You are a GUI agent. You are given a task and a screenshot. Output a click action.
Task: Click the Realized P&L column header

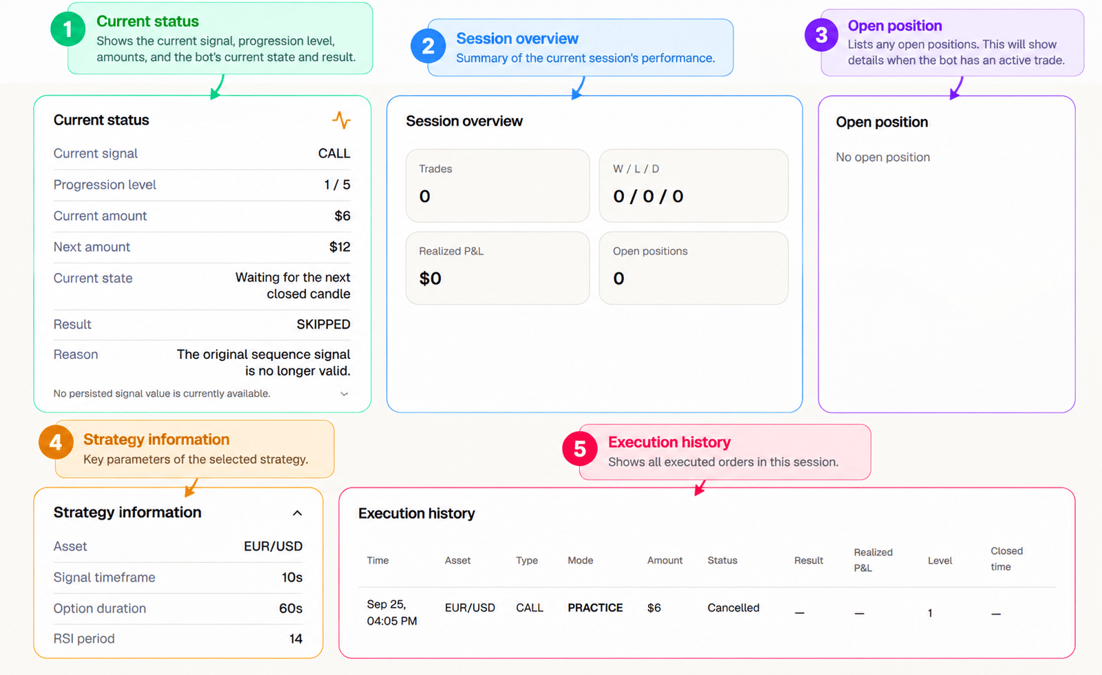[x=873, y=560]
